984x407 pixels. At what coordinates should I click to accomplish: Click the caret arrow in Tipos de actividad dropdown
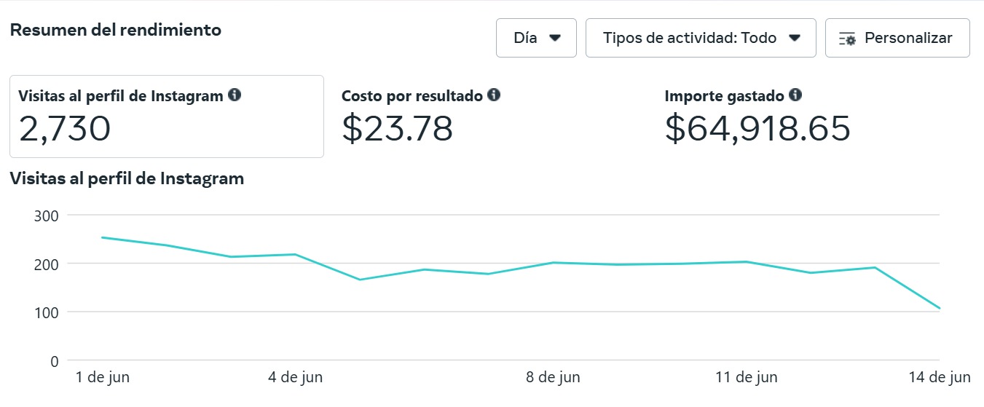coord(795,39)
